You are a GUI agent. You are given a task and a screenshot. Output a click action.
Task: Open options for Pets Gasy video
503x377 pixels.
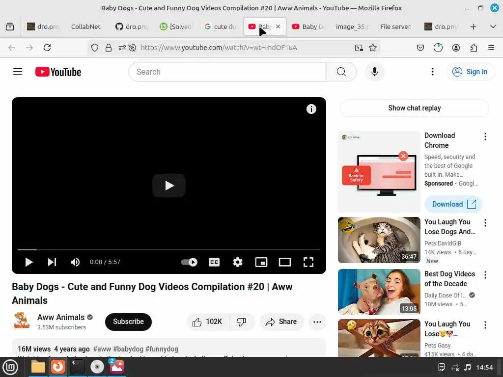(x=485, y=325)
